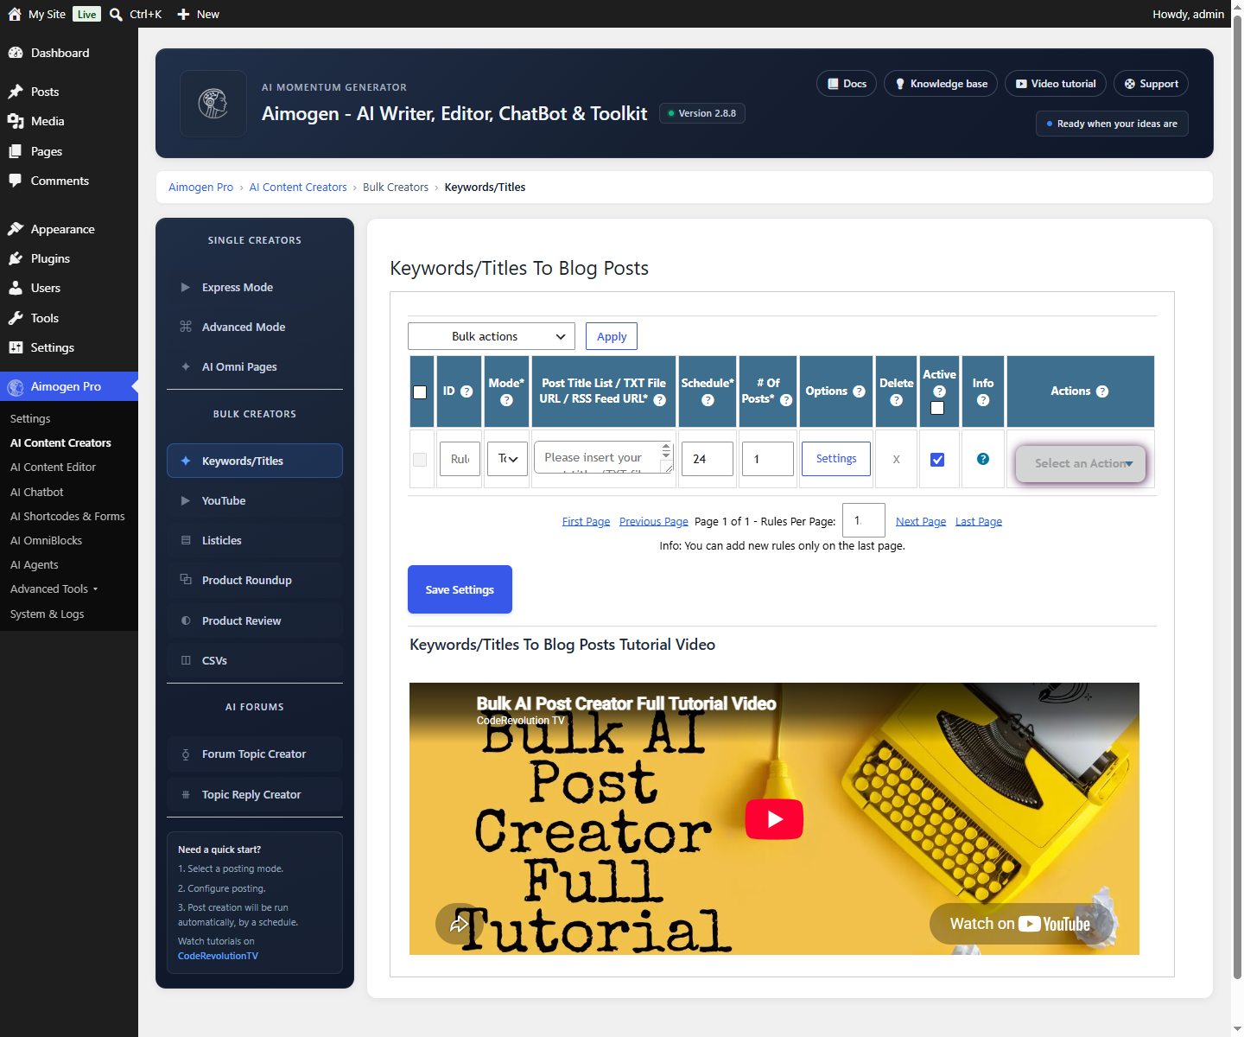Open Forum Topic Creator

(255, 754)
